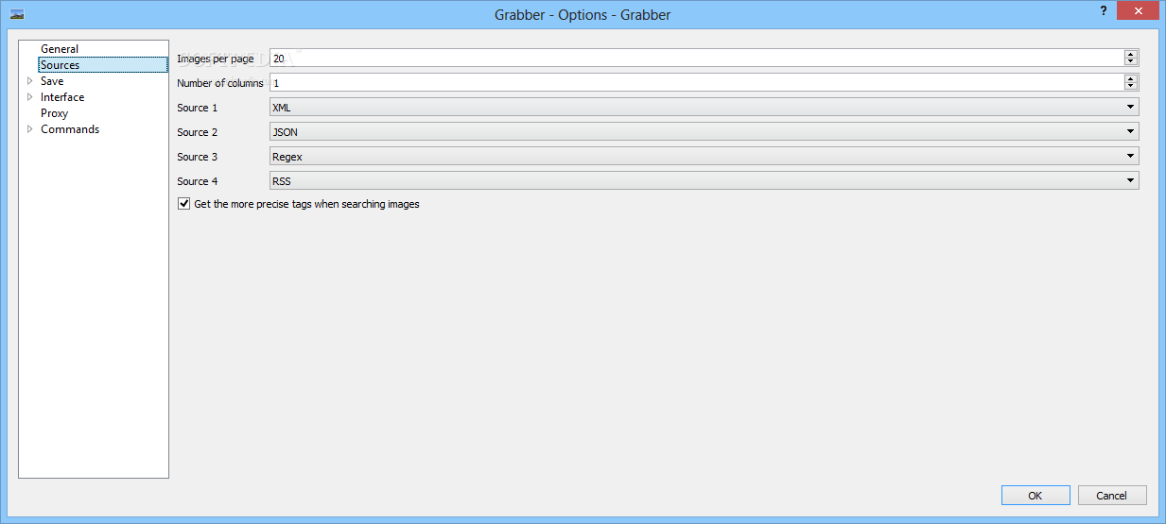The image size is (1166, 524).
Task: Decrease Images per page with down arrow
Action: coord(1130,62)
